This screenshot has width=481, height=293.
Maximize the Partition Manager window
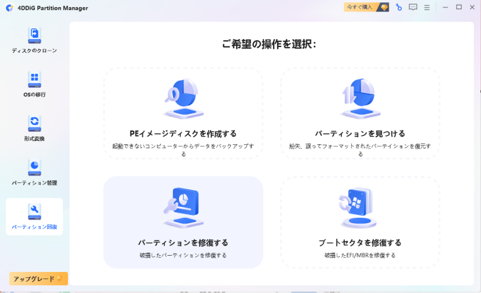[459, 7]
